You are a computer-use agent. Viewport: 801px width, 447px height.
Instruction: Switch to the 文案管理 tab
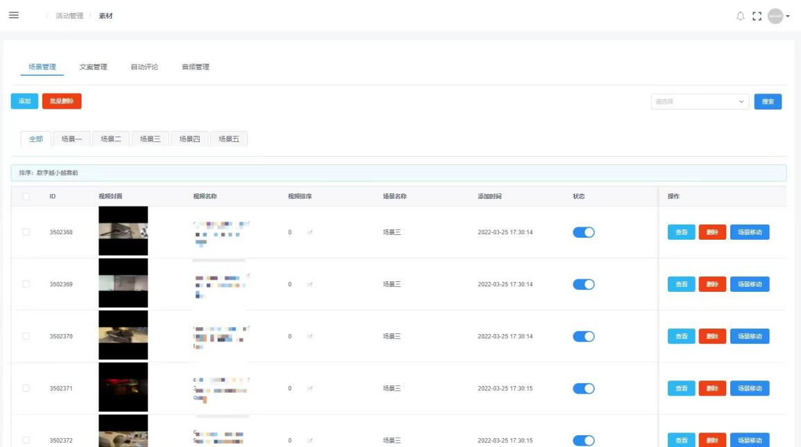(x=93, y=67)
